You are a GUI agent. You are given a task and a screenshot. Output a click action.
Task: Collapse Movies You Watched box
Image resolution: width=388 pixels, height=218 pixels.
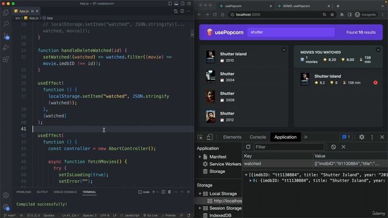[x=378, y=50]
